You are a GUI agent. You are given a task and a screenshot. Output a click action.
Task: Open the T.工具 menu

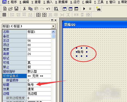(x=99, y=2)
